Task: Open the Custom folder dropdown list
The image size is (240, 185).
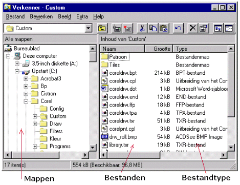Action: point(89,28)
